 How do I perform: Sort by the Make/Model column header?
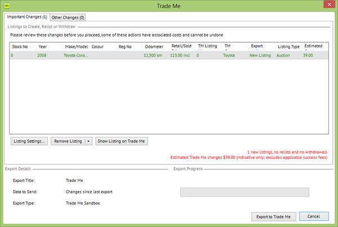tap(75, 47)
